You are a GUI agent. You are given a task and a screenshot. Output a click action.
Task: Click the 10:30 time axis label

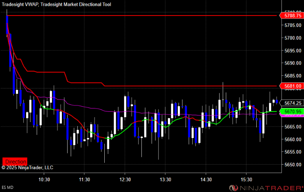44,180
